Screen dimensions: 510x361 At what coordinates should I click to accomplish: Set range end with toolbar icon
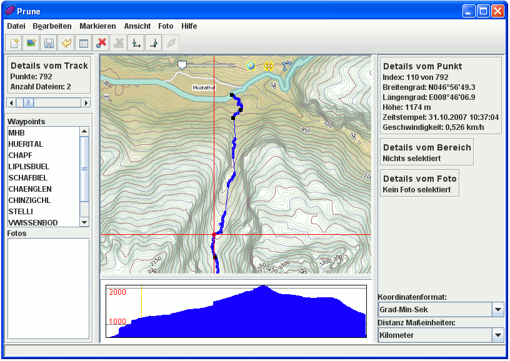153,43
